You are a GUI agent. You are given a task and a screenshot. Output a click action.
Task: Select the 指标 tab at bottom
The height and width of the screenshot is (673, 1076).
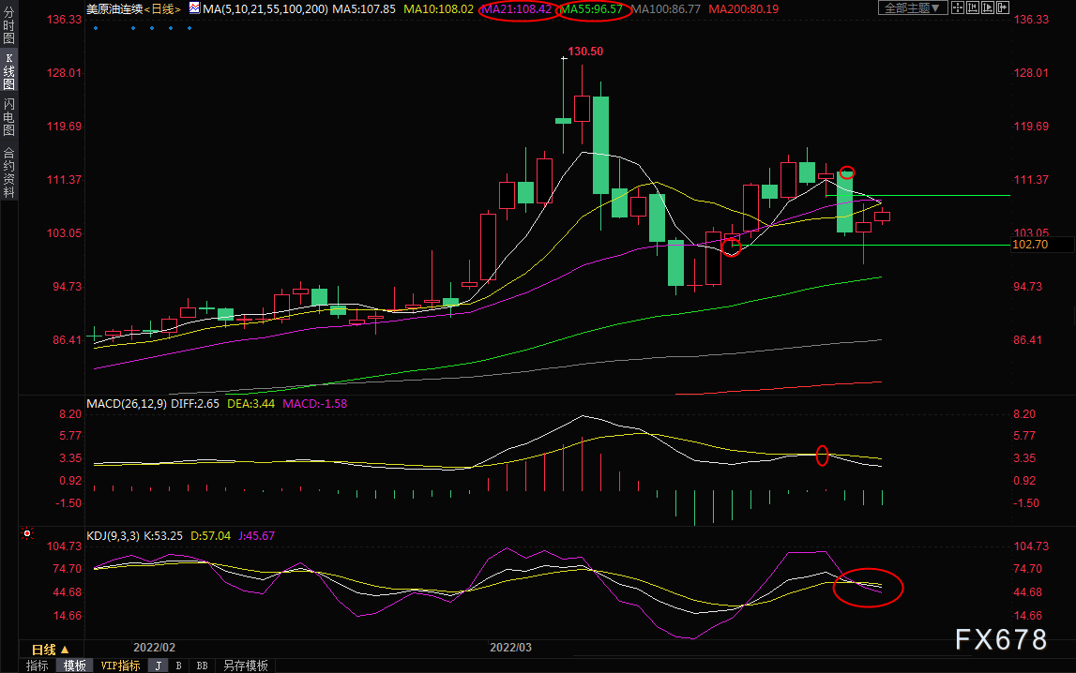38,666
